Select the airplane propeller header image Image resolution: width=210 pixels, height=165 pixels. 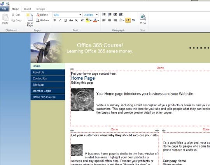(x=46, y=48)
